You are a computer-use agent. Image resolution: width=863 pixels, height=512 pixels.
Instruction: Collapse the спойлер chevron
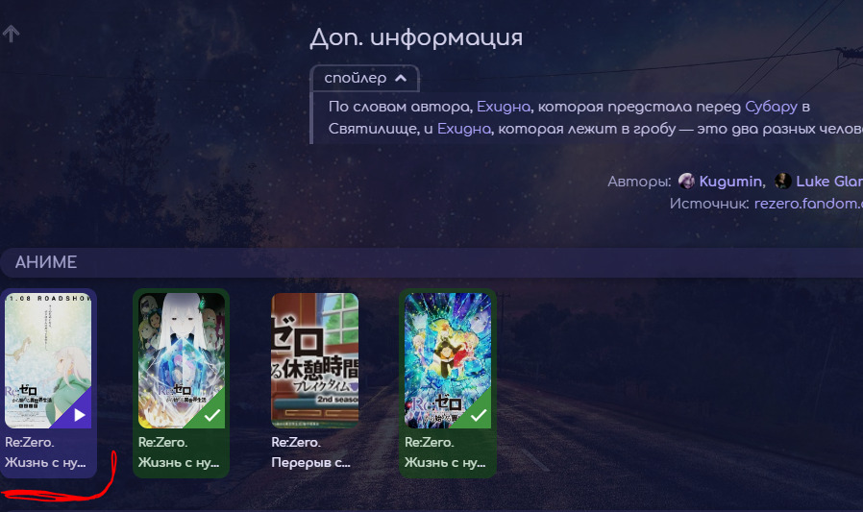(401, 78)
